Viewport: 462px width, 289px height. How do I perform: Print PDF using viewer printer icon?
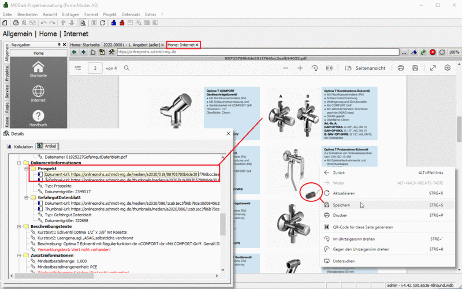point(401,68)
